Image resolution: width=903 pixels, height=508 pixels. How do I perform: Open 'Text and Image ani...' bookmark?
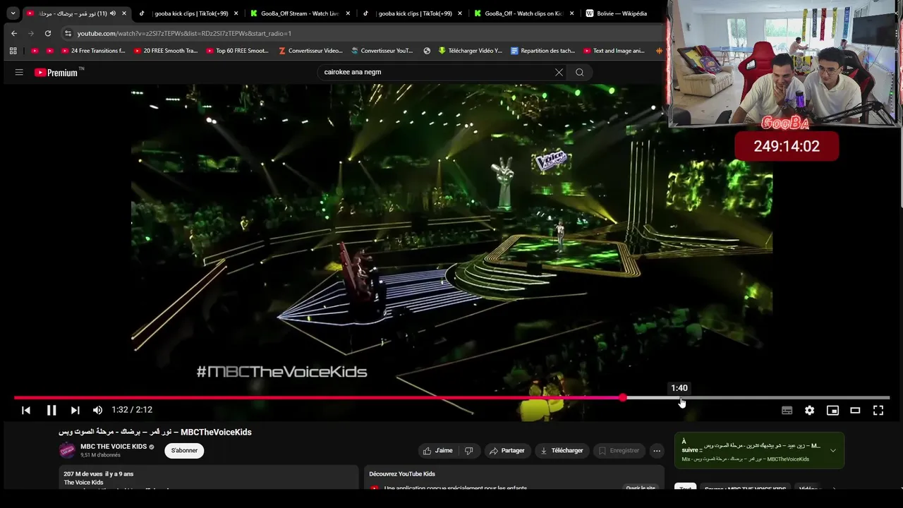[614, 51]
